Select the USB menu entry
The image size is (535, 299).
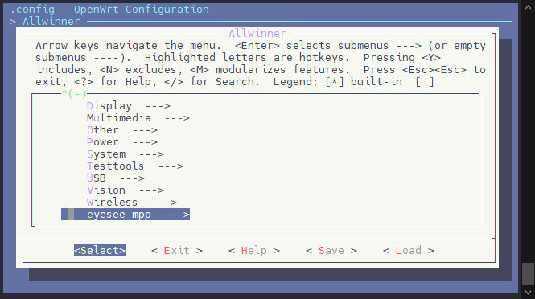pyautogui.click(x=115, y=178)
